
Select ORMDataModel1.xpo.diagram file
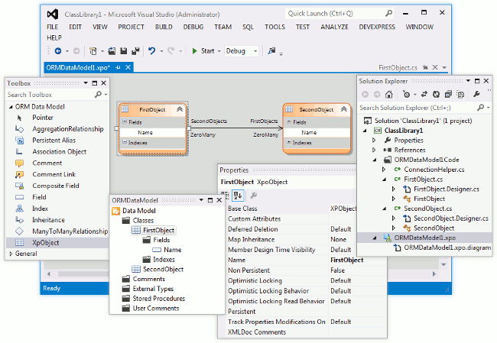click(447, 248)
